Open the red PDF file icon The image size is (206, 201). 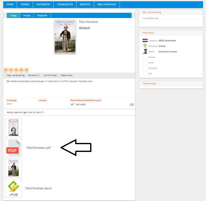(x=13, y=148)
